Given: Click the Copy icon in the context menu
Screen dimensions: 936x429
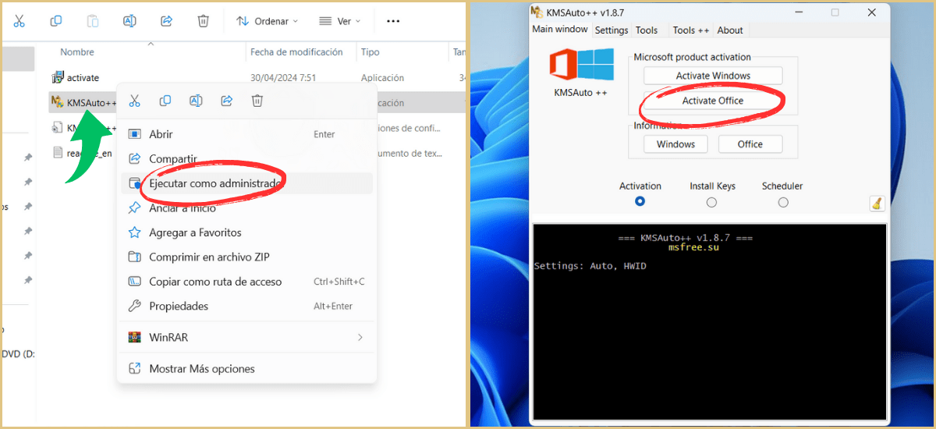Looking at the screenshot, I should tap(165, 101).
